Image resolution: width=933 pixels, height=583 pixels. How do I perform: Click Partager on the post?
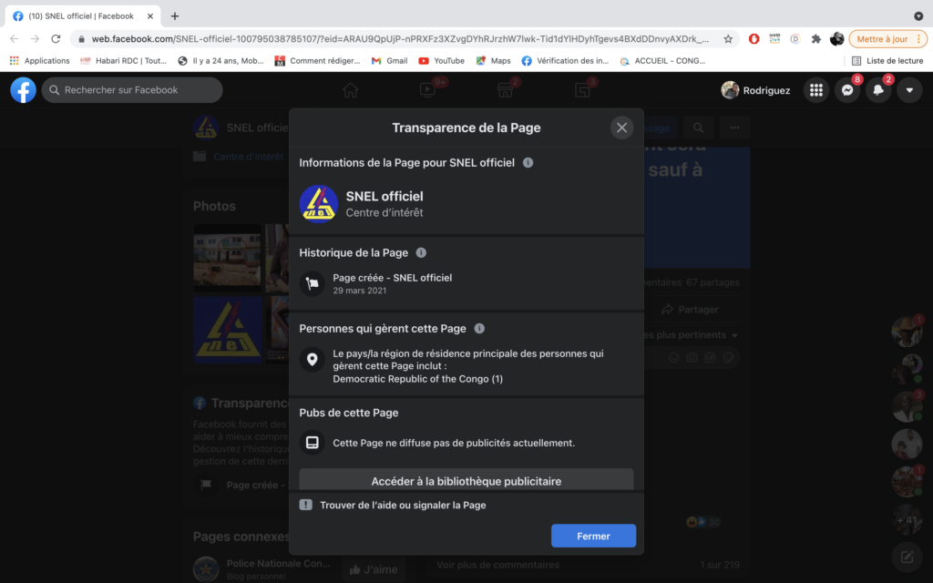pyautogui.click(x=691, y=310)
